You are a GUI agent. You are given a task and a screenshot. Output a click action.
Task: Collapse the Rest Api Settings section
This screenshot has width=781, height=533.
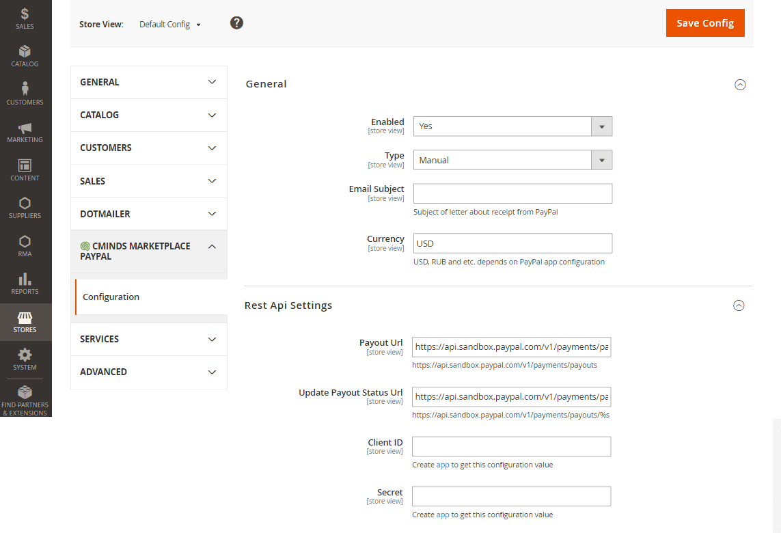[x=739, y=306]
